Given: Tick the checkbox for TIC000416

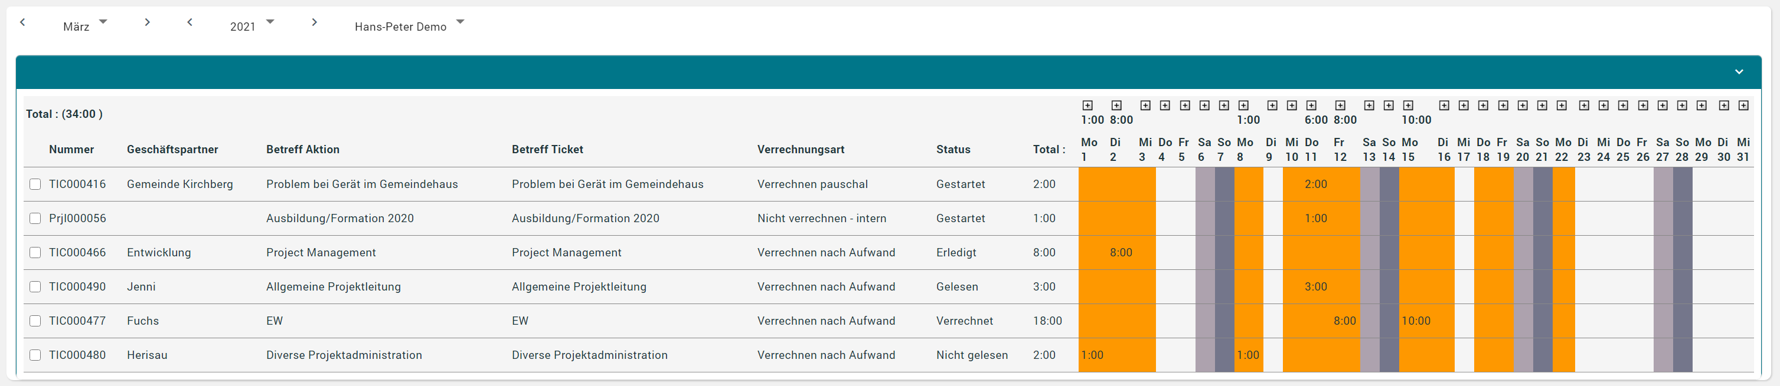Looking at the screenshot, I should point(35,184).
